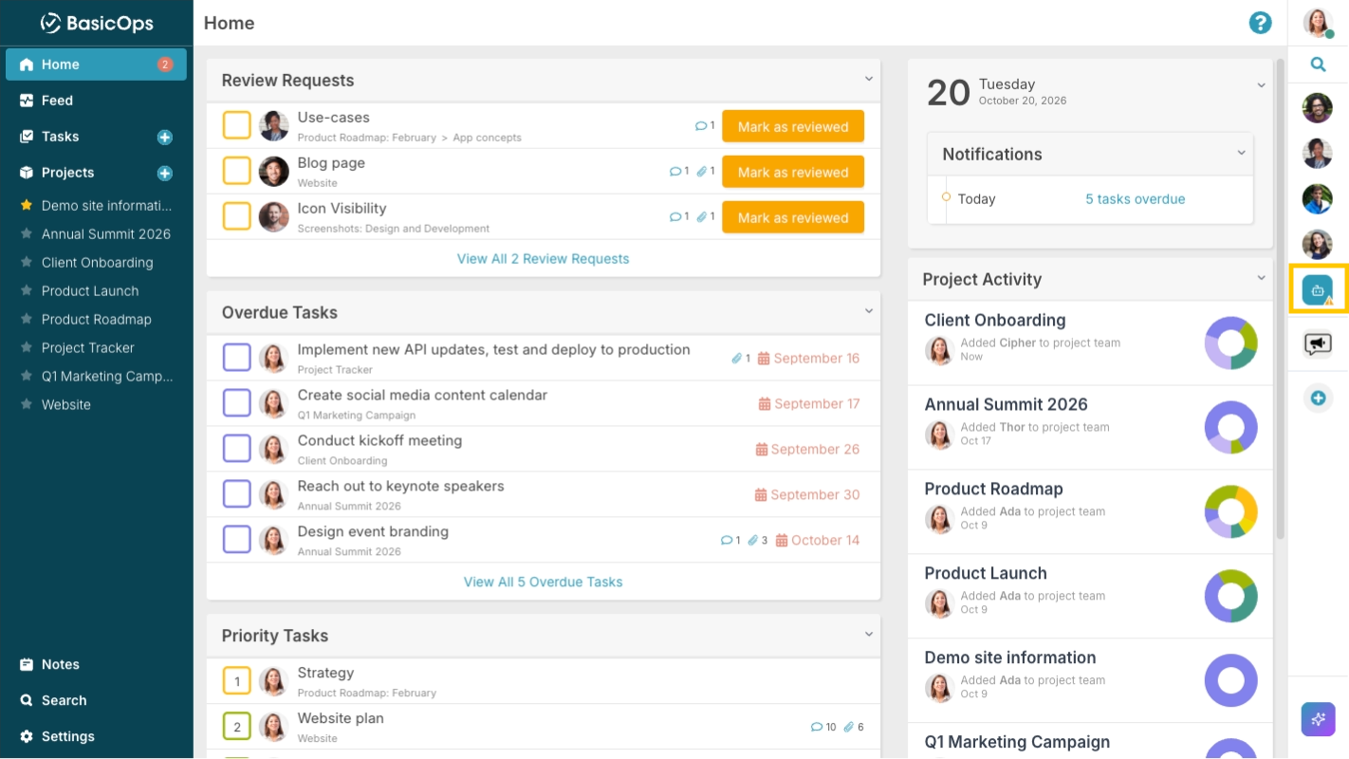Click the October 14 calendar due date
The image size is (1349, 759).
coord(818,540)
